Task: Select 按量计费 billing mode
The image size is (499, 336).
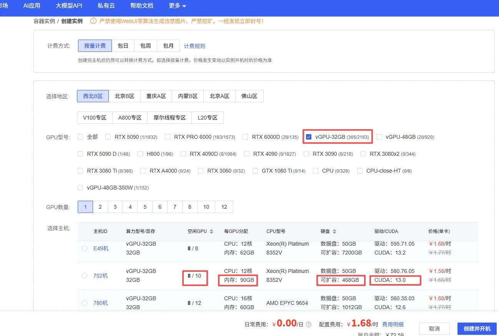Action: 95,46
